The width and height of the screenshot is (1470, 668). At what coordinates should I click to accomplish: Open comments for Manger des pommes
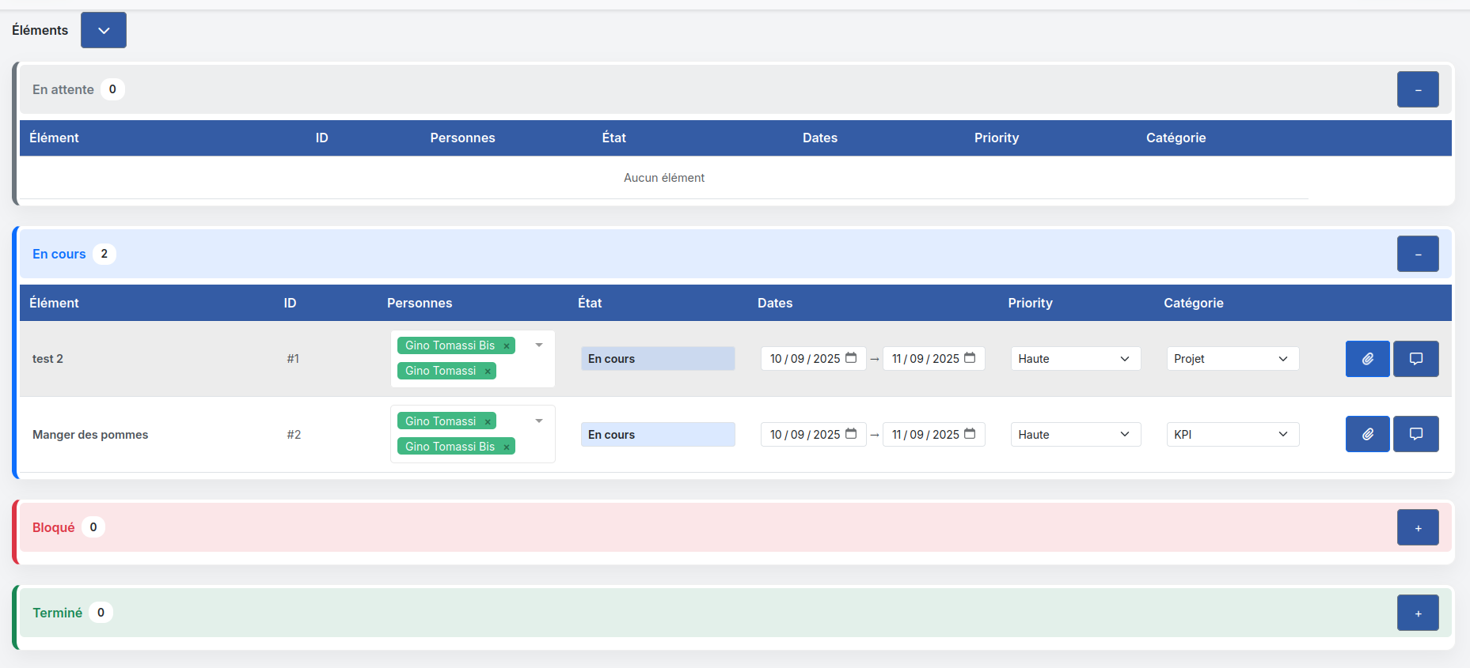click(x=1415, y=434)
